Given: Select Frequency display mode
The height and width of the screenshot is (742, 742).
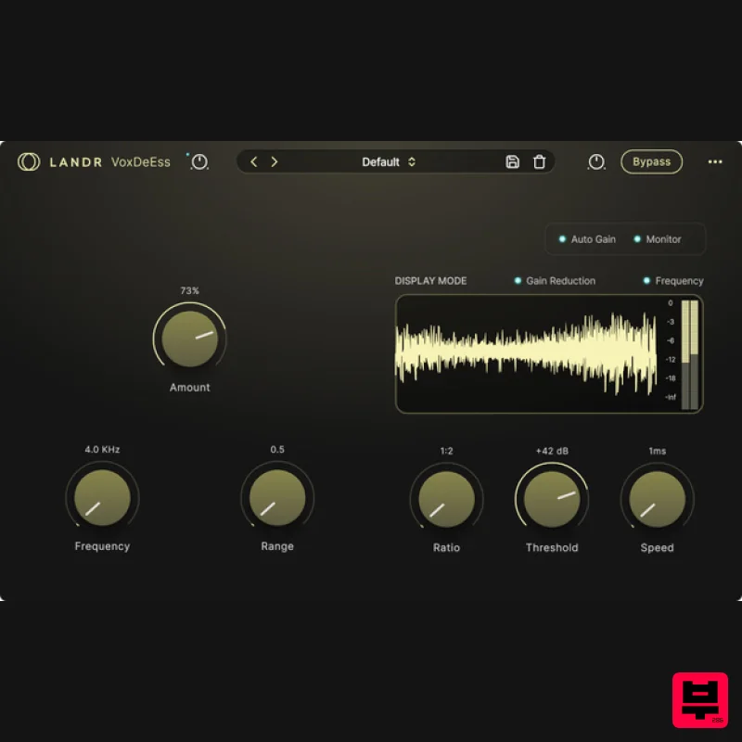Looking at the screenshot, I should coord(673,281).
